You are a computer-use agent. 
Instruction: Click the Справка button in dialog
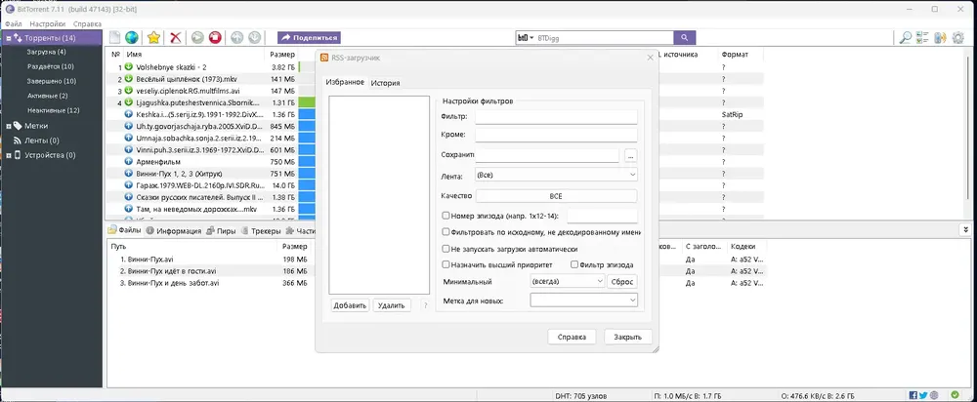tap(572, 337)
